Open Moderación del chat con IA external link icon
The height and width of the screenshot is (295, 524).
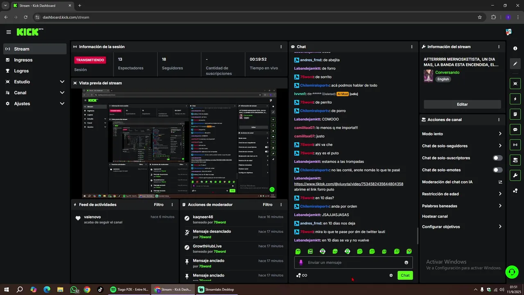[x=500, y=182]
